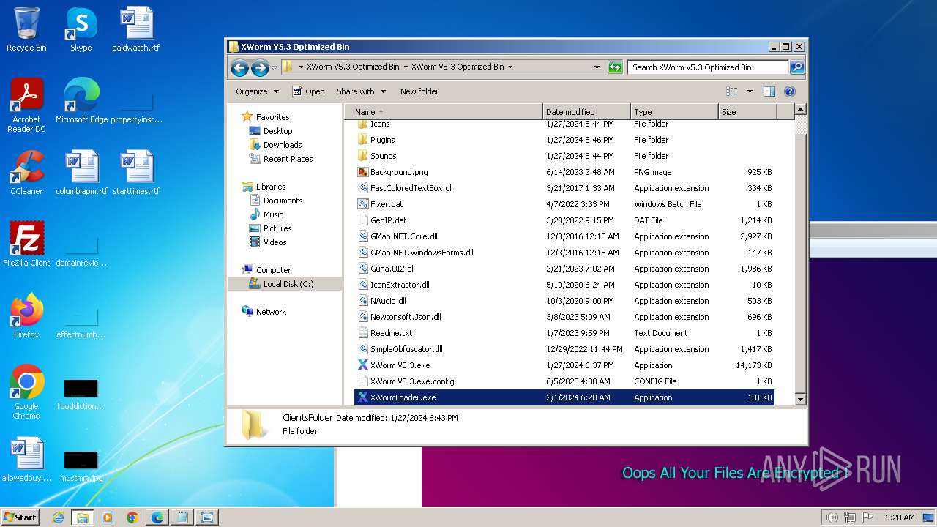
Task: Select XWorm V5.3.exe.config file
Action: [564, 381]
